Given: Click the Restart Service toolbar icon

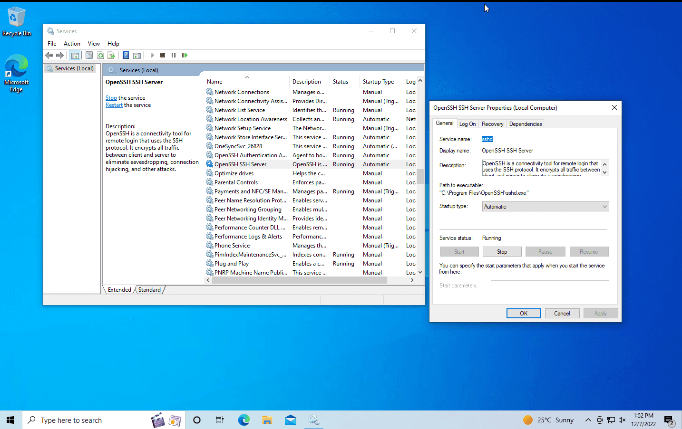Looking at the screenshot, I should click(185, 55).
